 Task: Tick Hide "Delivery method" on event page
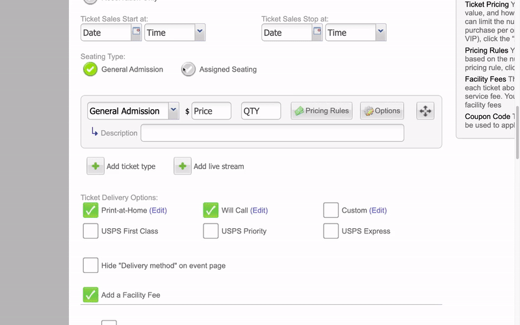coord(90,265)
